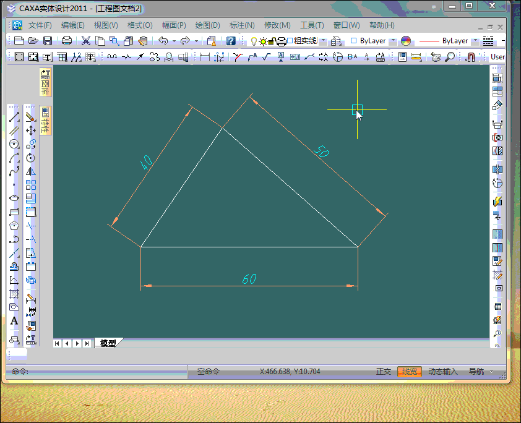Click the zoom magnifier icon

pyautogui.click(x=450, y=57)
